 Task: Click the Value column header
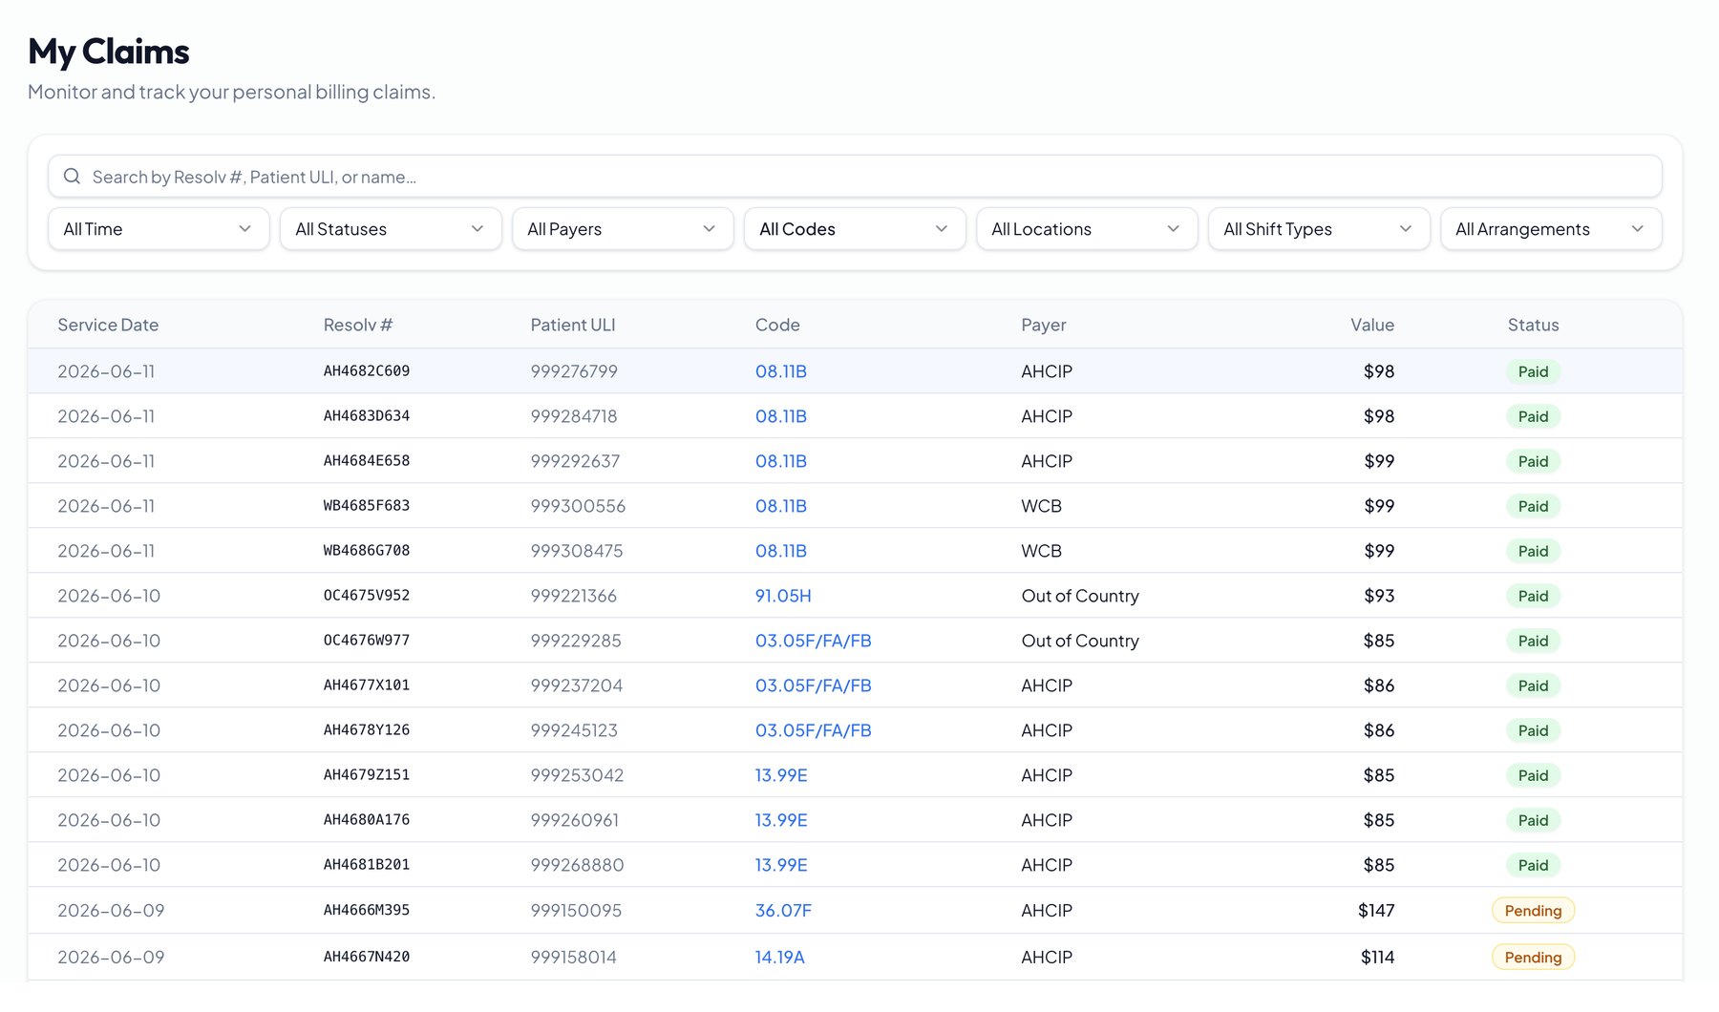pos(1372,325)
